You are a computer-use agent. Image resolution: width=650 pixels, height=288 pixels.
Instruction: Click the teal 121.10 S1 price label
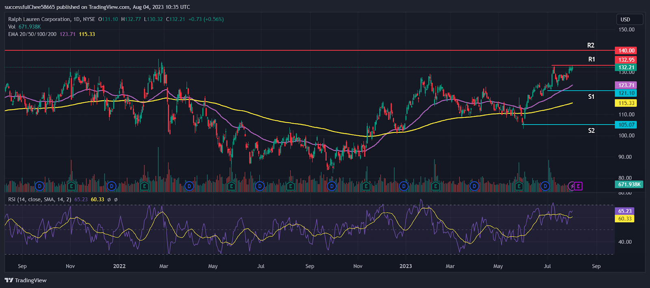click(626, 93)
